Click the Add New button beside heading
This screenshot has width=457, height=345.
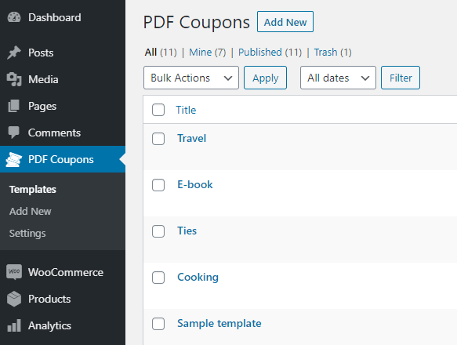[285, 22]
